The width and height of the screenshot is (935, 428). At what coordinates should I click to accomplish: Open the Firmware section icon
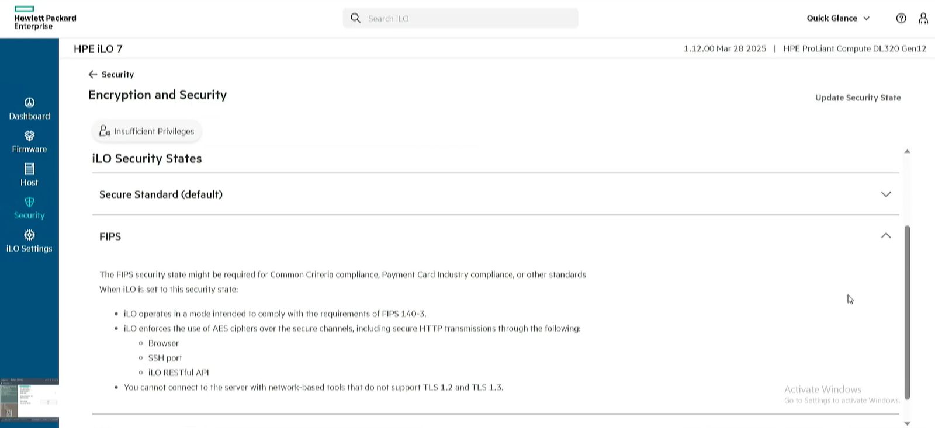29,136
